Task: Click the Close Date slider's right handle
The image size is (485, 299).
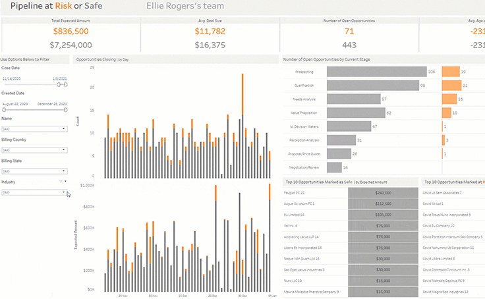Action: coord(65,84)
